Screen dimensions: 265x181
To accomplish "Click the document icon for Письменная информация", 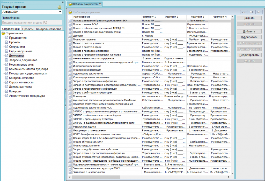I will 70,70.
